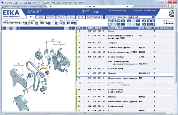This screenshot has width=178, height=115.
Task: Click the previous-with-bar navigation arrow icon
Action: [x=149, y=24]
